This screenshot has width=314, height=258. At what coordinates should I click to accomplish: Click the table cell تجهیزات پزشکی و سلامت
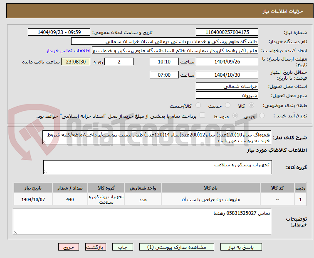pos(106,199)
